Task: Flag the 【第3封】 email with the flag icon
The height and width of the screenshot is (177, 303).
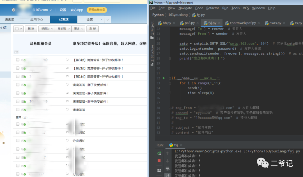Action: tap(67, 60)
